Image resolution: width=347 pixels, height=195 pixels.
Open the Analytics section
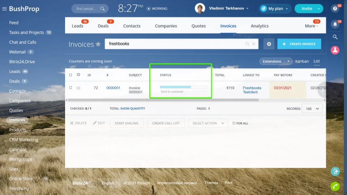tap(260, 26)
